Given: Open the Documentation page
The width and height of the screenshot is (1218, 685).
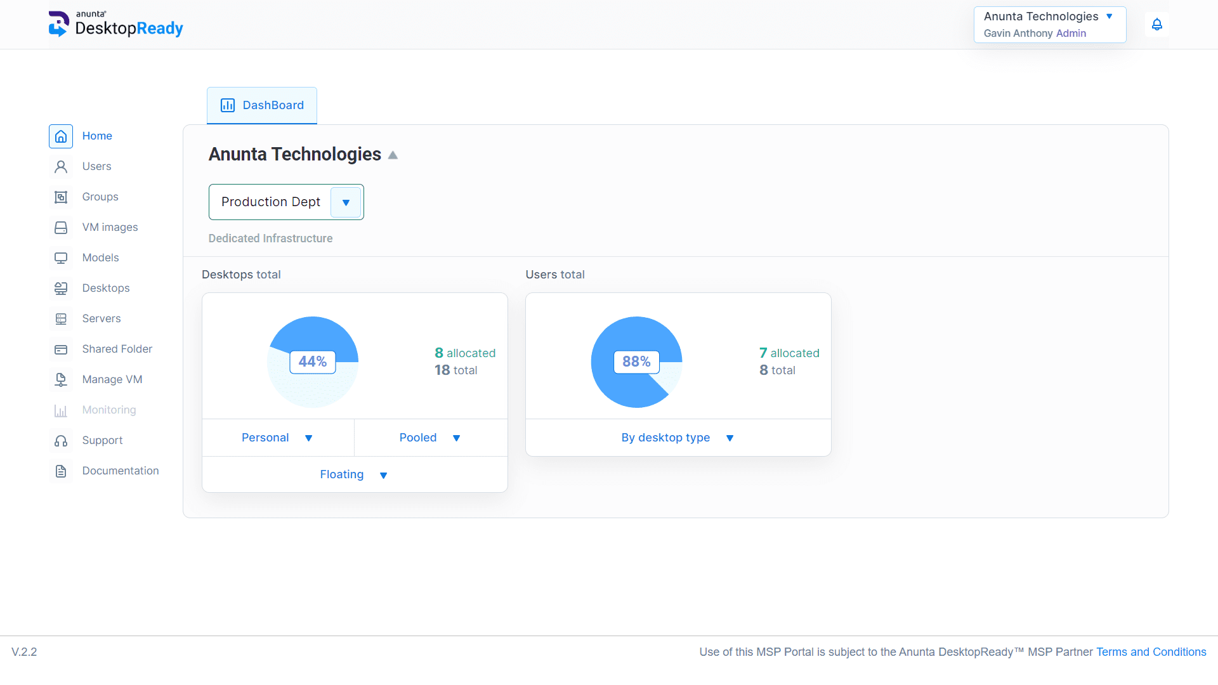Looking at the screenshot, I should 120,471.
